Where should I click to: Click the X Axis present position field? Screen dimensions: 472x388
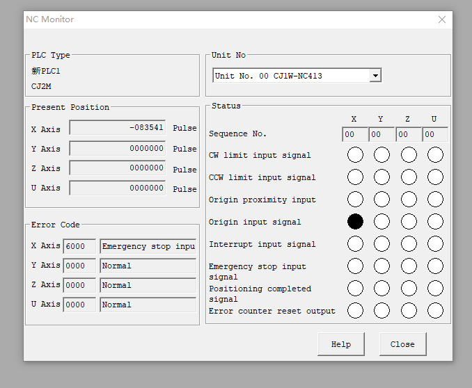click(118, 128)
